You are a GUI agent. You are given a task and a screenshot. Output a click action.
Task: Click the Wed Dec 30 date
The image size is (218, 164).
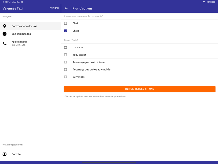click(18, 2)
